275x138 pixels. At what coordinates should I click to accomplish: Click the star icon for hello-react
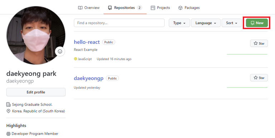click(x=256, y=43)
